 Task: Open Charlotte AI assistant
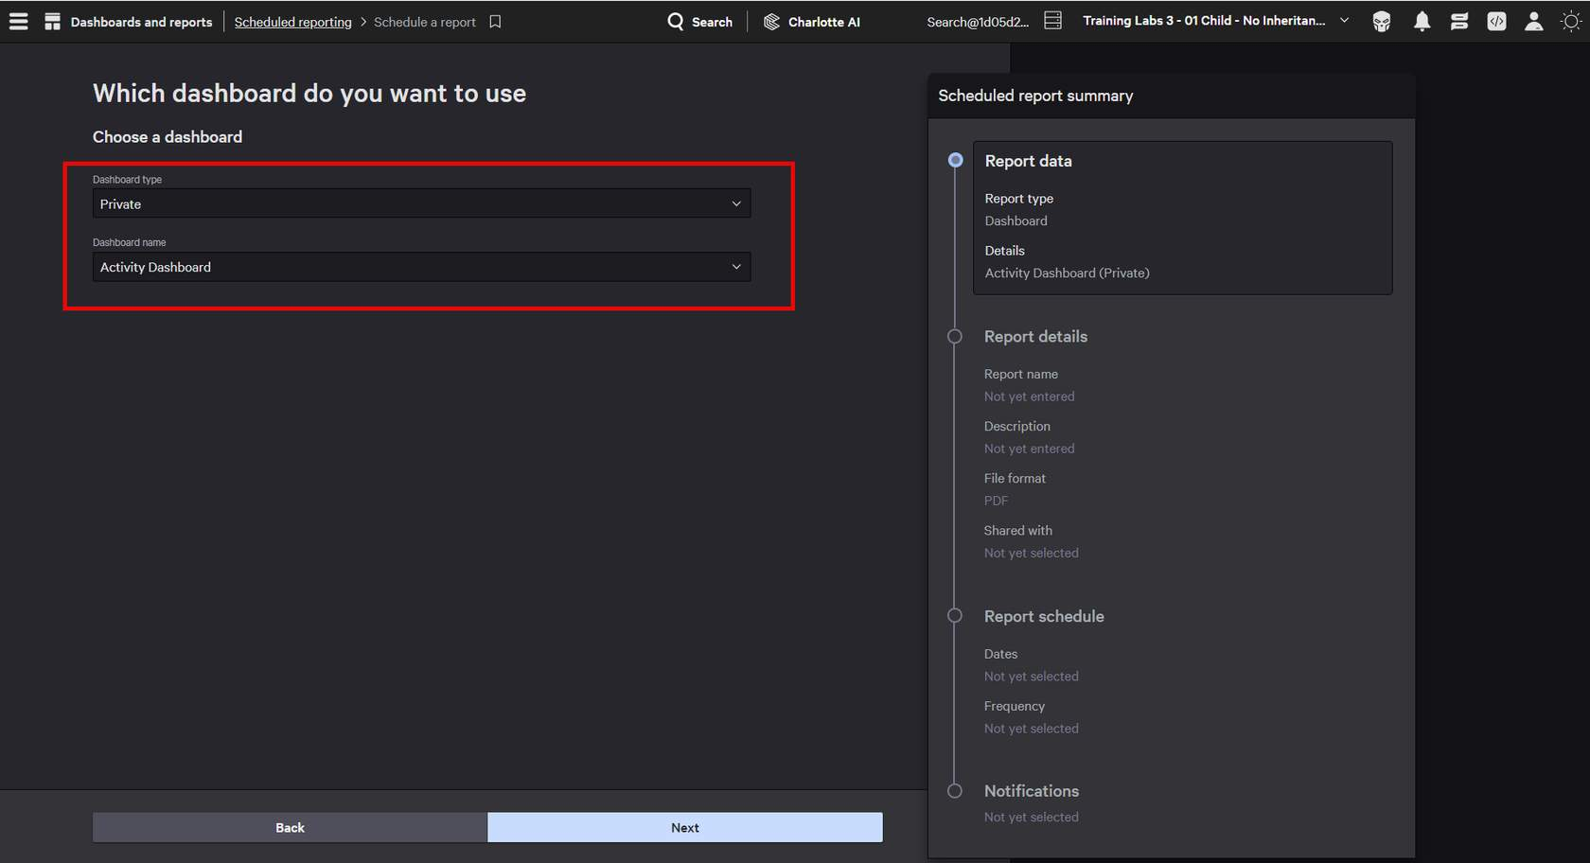[x=812, y=21]
